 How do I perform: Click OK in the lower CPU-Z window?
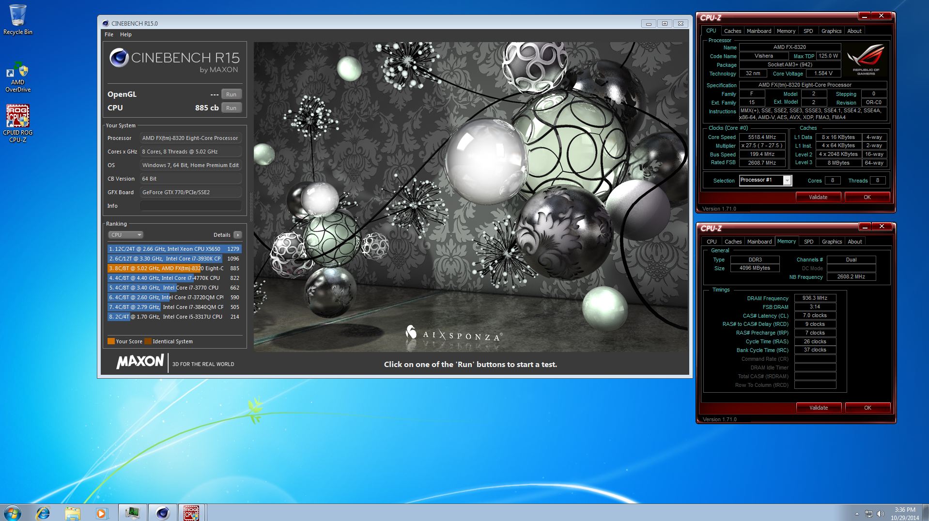867,408
